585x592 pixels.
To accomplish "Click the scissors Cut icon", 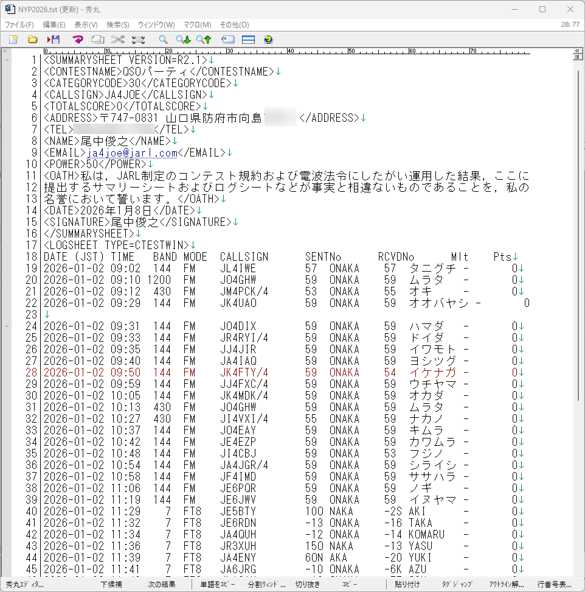I will point(118,40).
